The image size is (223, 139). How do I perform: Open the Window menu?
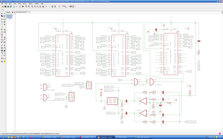tap(37, 4)
